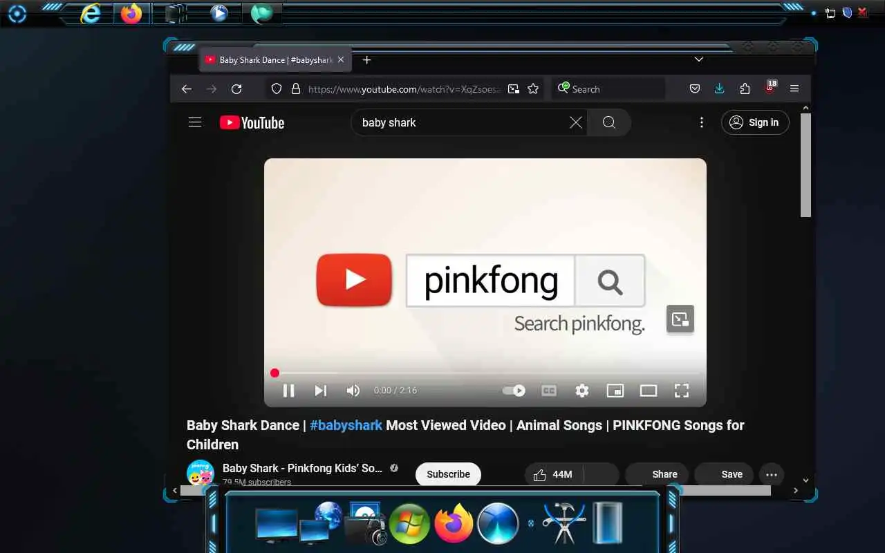Image resolution: width=885 pixels, height=553 pixels.
Task: Click the green bird icon in top bar
Action: pos(262,13)
